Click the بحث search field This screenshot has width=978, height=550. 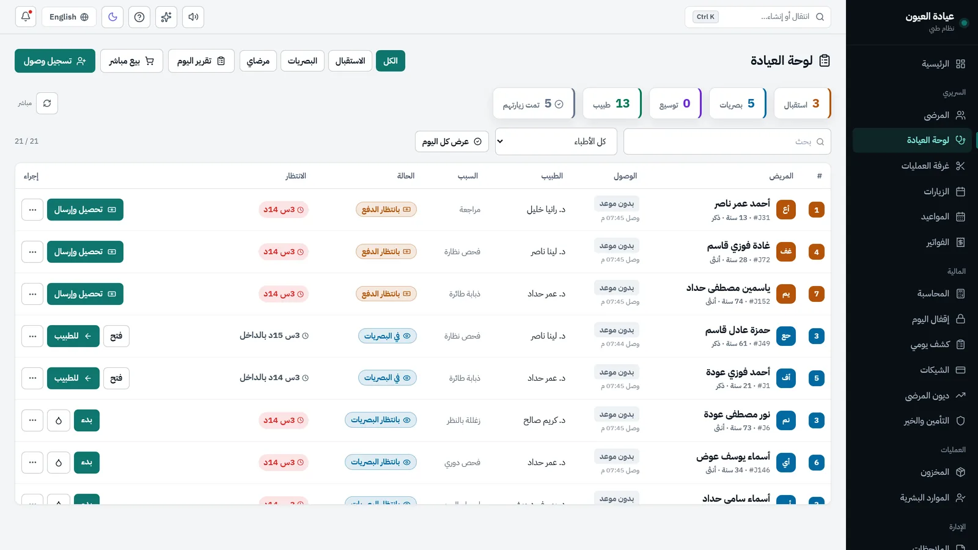click(x=727, y=141)
